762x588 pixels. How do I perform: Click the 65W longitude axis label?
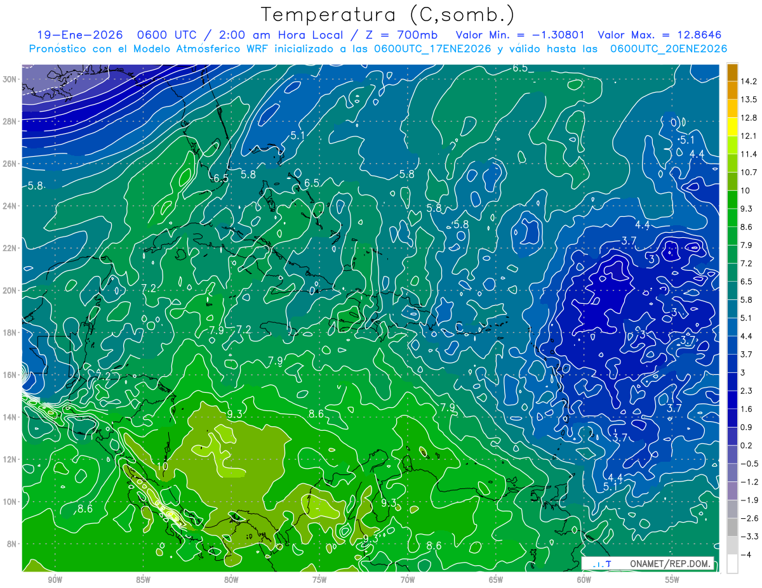496,580
